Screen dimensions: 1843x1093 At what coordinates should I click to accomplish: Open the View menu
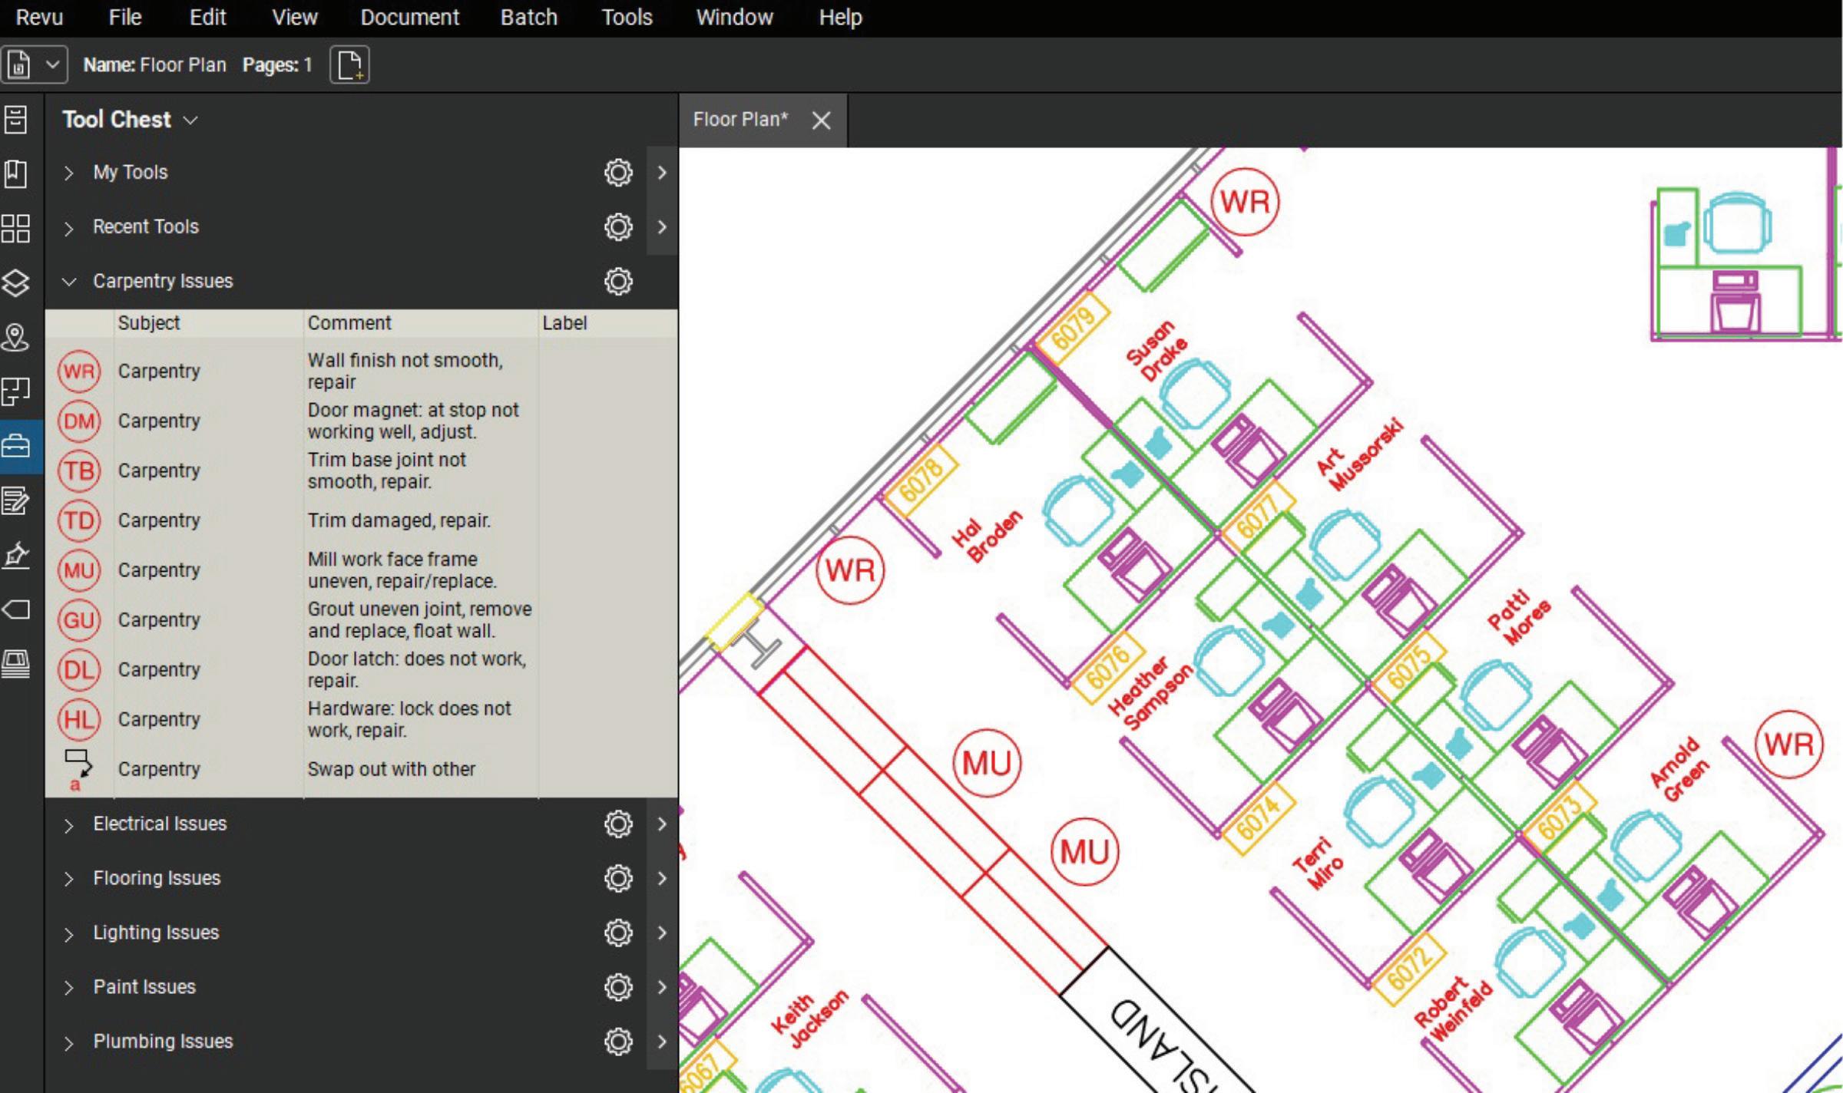coord(294,17)
